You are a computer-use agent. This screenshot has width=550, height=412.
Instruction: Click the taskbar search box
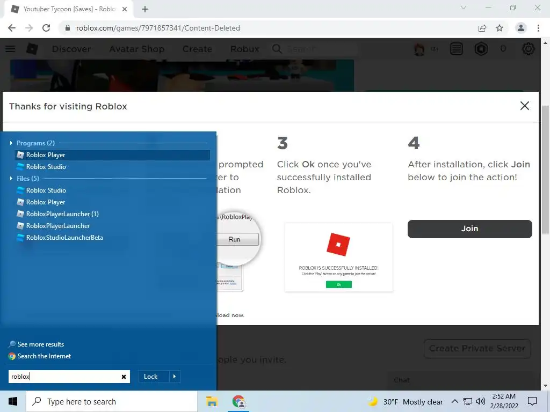112,401
